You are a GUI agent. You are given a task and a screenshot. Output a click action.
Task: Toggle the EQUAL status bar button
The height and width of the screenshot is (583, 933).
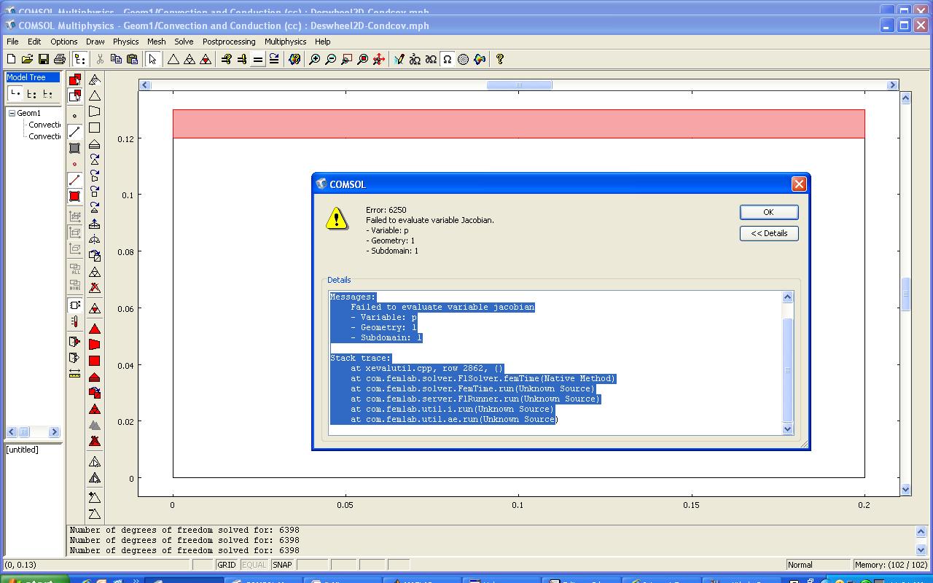(254, 565)
